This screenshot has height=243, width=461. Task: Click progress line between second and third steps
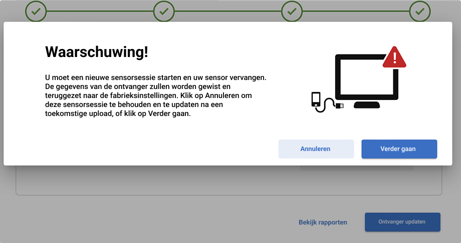pyautogui.click(x=228, y=11)
